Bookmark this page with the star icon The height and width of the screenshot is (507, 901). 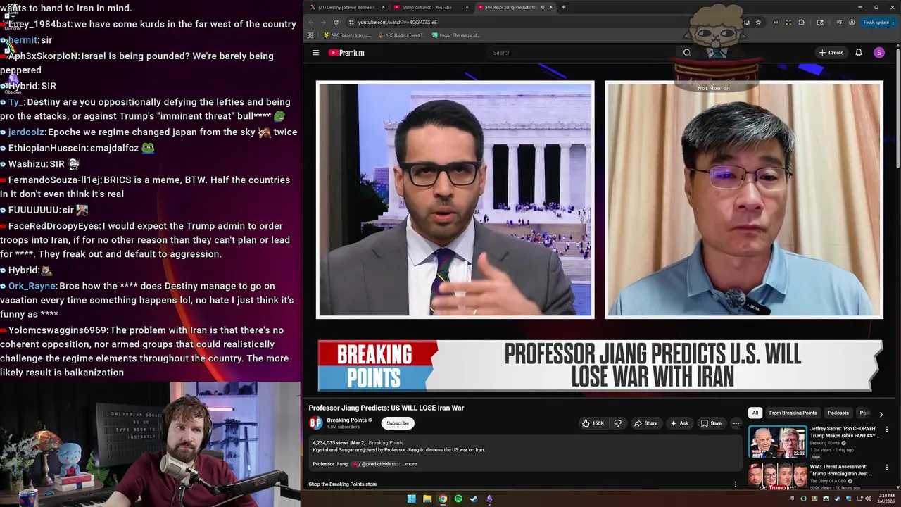pos(758,22)
